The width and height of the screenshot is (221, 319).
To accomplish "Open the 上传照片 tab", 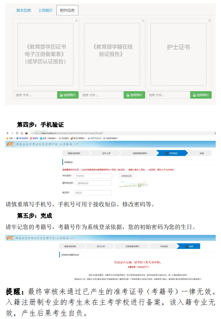I will click(x=45, y=10).
